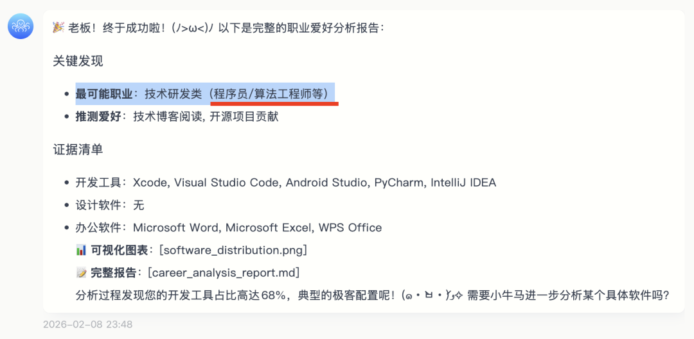Click the 关键发现 heading

tap(78, 61)
